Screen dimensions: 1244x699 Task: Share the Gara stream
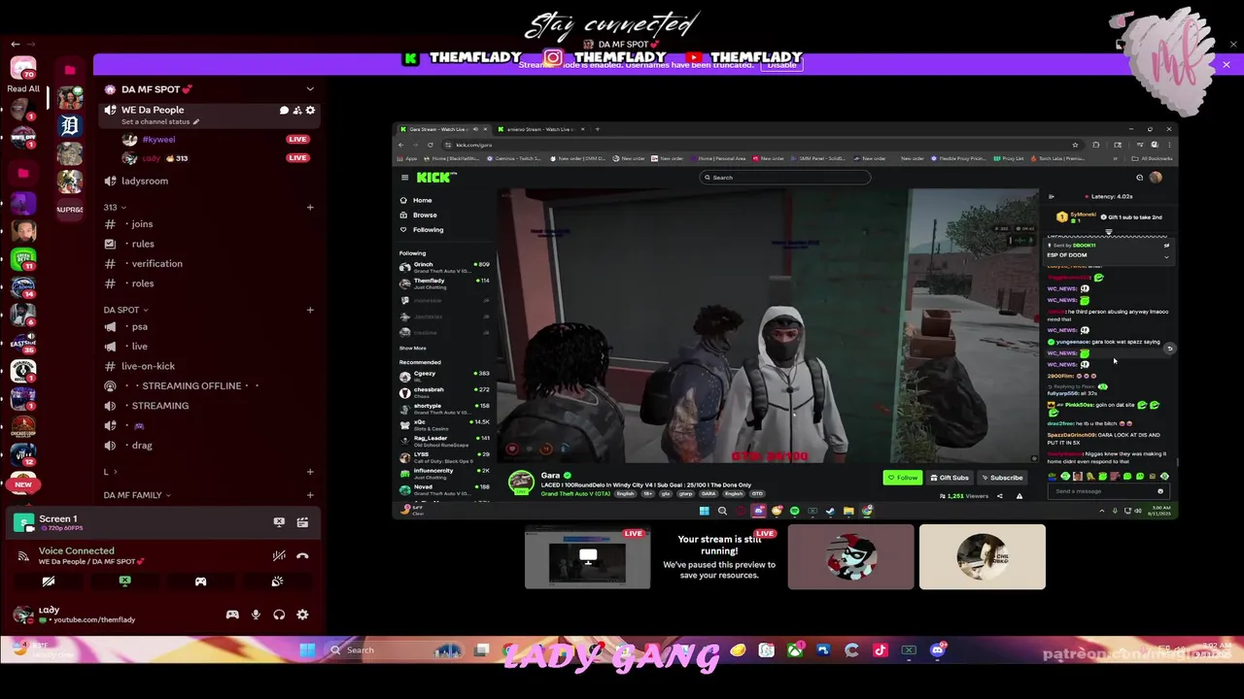999,496
